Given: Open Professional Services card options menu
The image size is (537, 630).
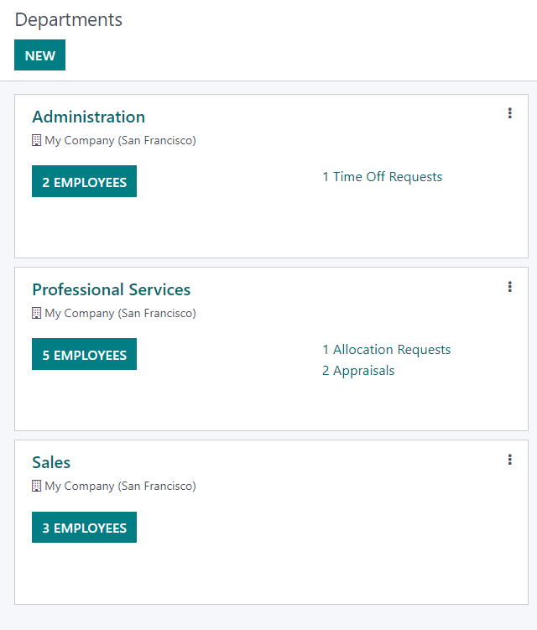Looking at the screenshot, I should coord(509,286).
